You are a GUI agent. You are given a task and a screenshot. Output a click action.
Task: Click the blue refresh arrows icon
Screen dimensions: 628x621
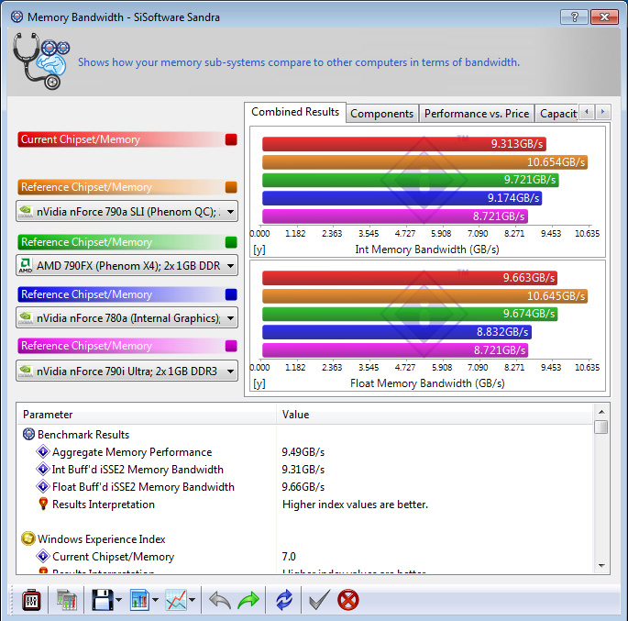coord(284,600)
